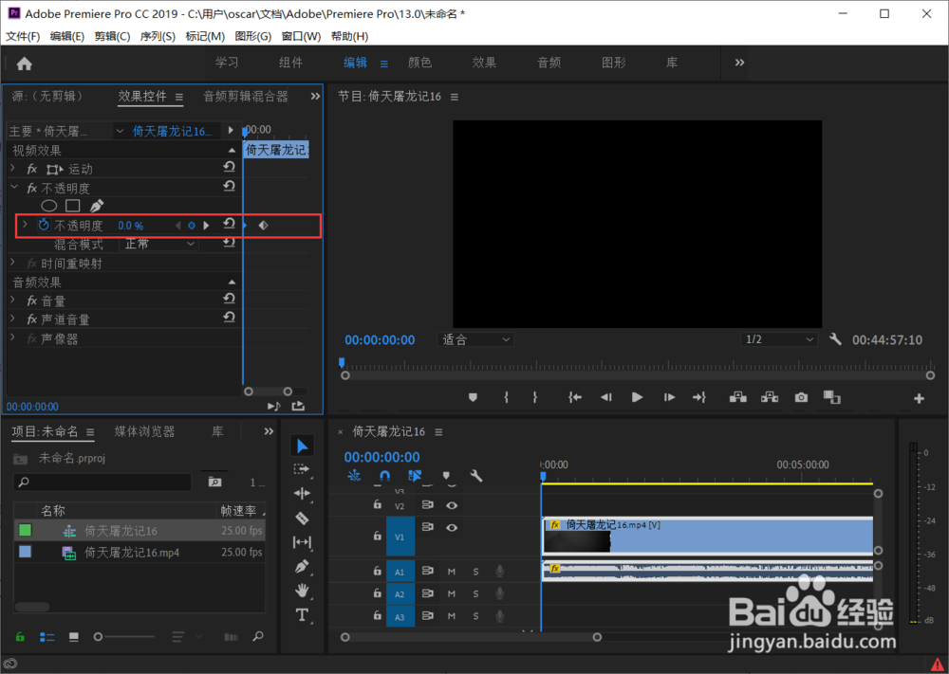The height and width of the screenshot is (674, 949).
Task: Export frame with camera icon
Action: tap(801, 397)
